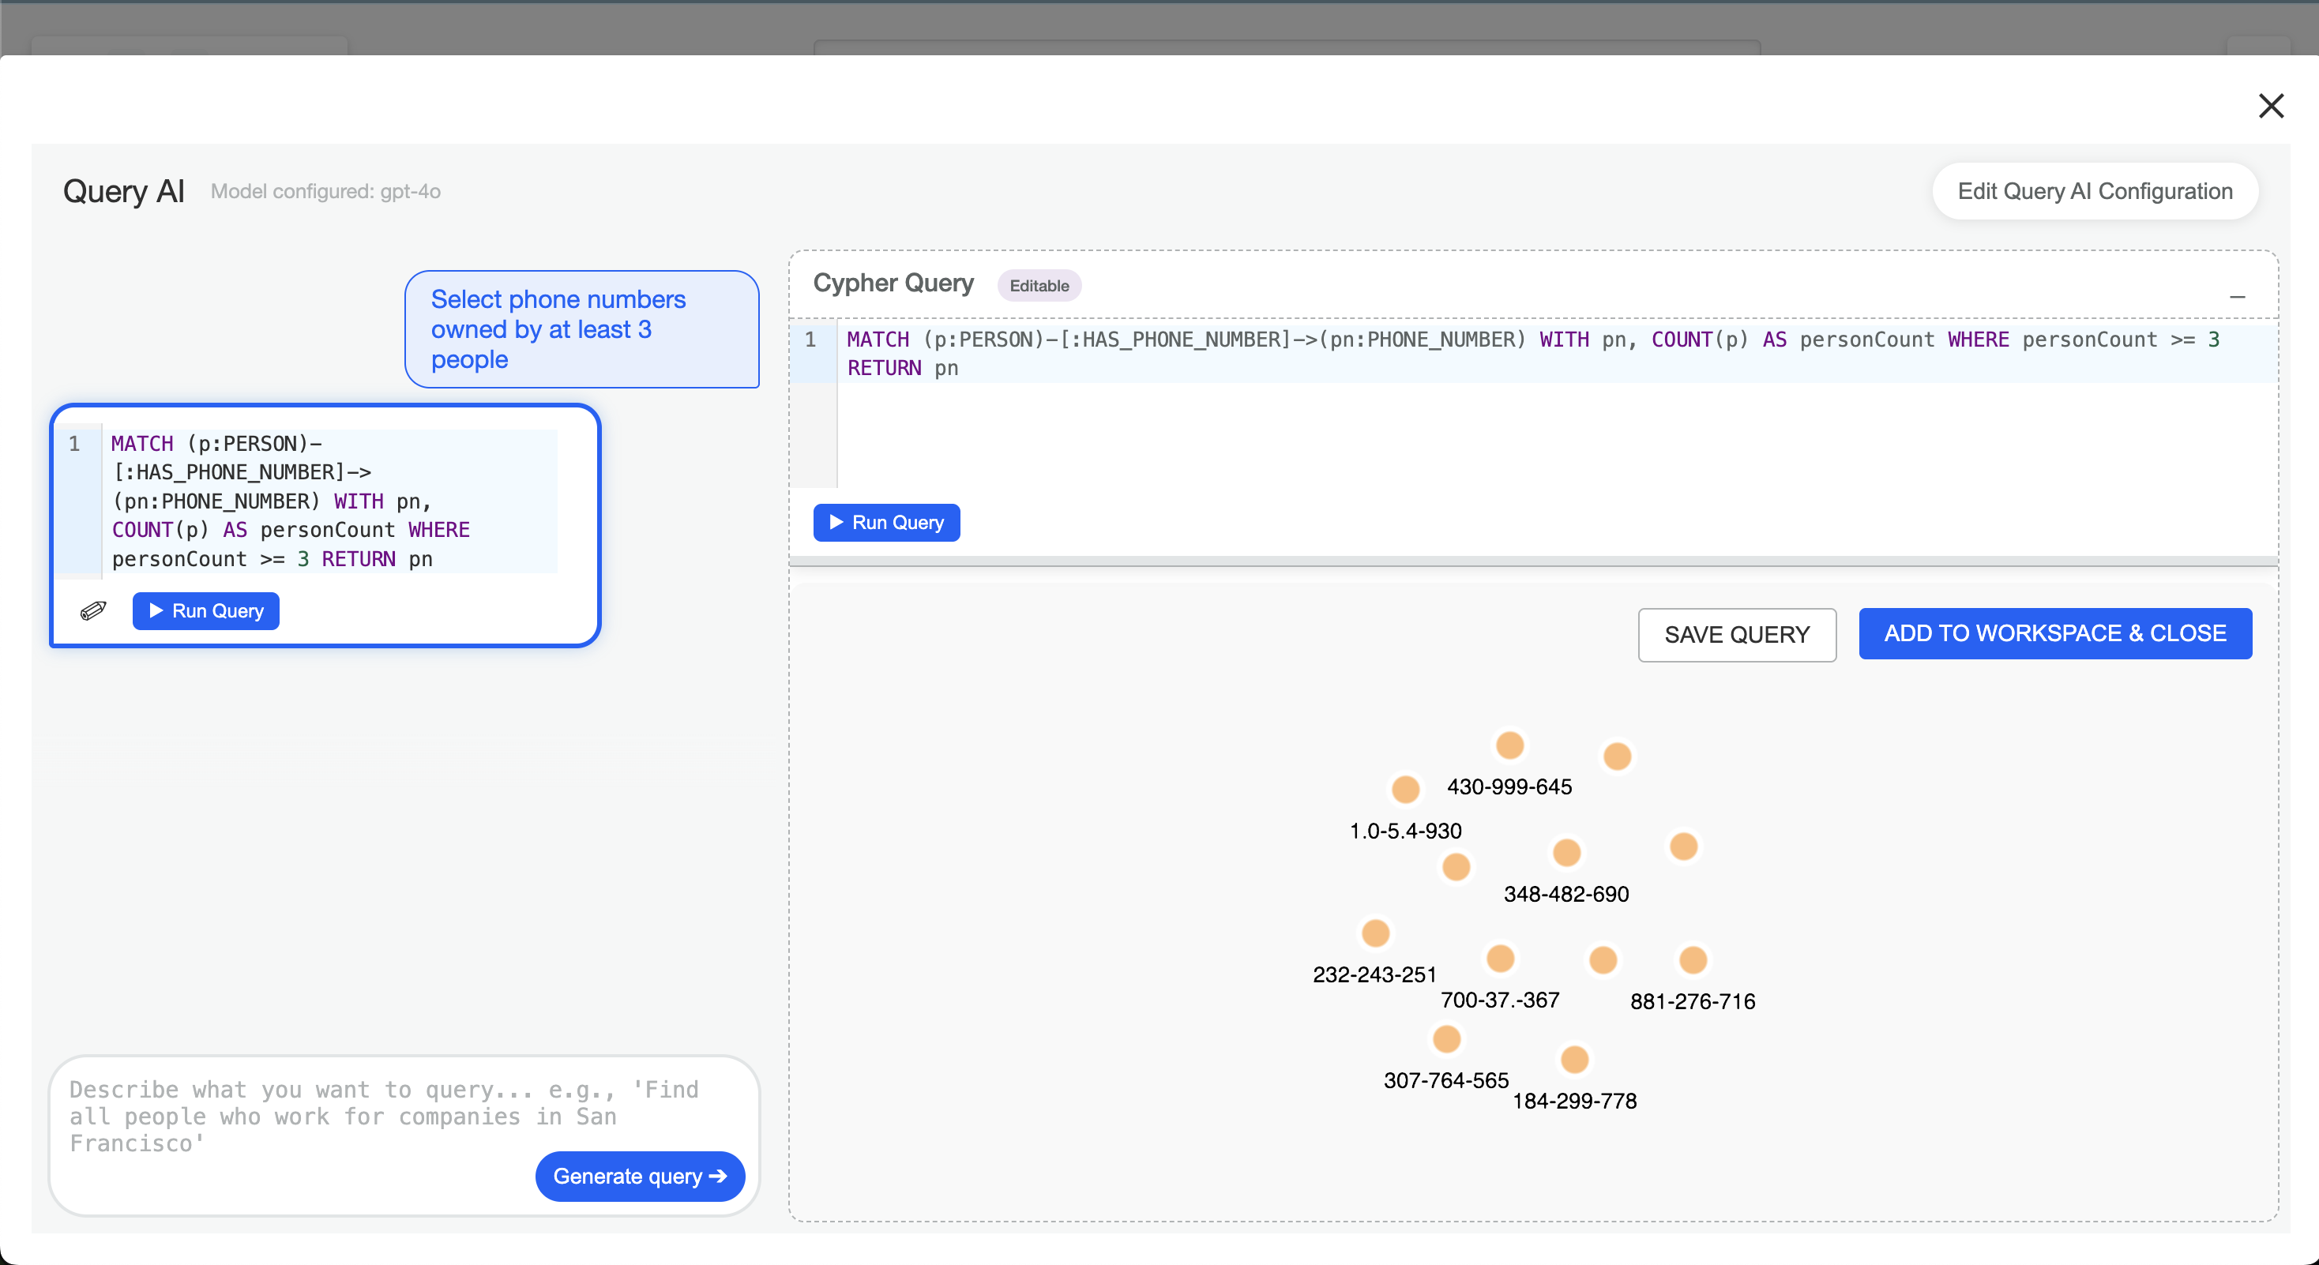Image resolution: width=2319 pixels, height=1265 pixels.
Task: Toggle the Editable badge on the Cypher Query
Action: [1039, 285]
